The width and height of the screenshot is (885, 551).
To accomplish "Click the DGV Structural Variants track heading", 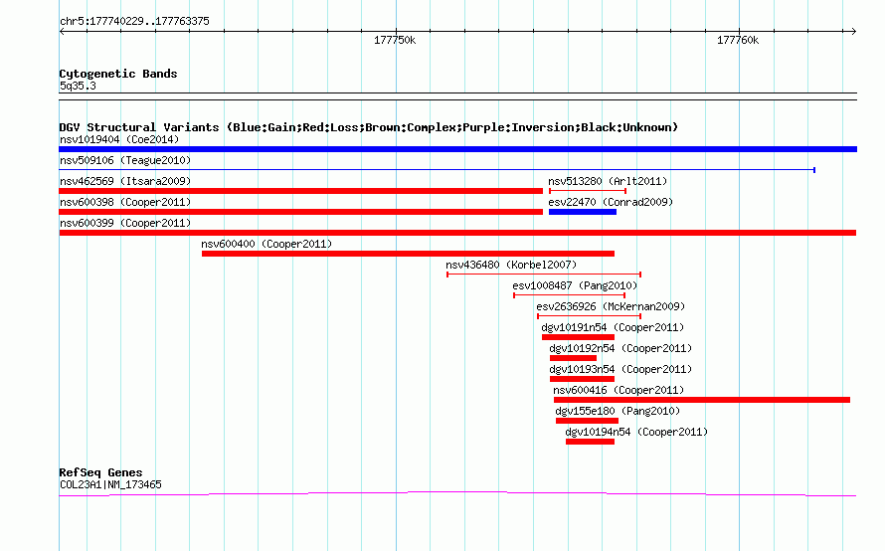I will coord(369,127).
